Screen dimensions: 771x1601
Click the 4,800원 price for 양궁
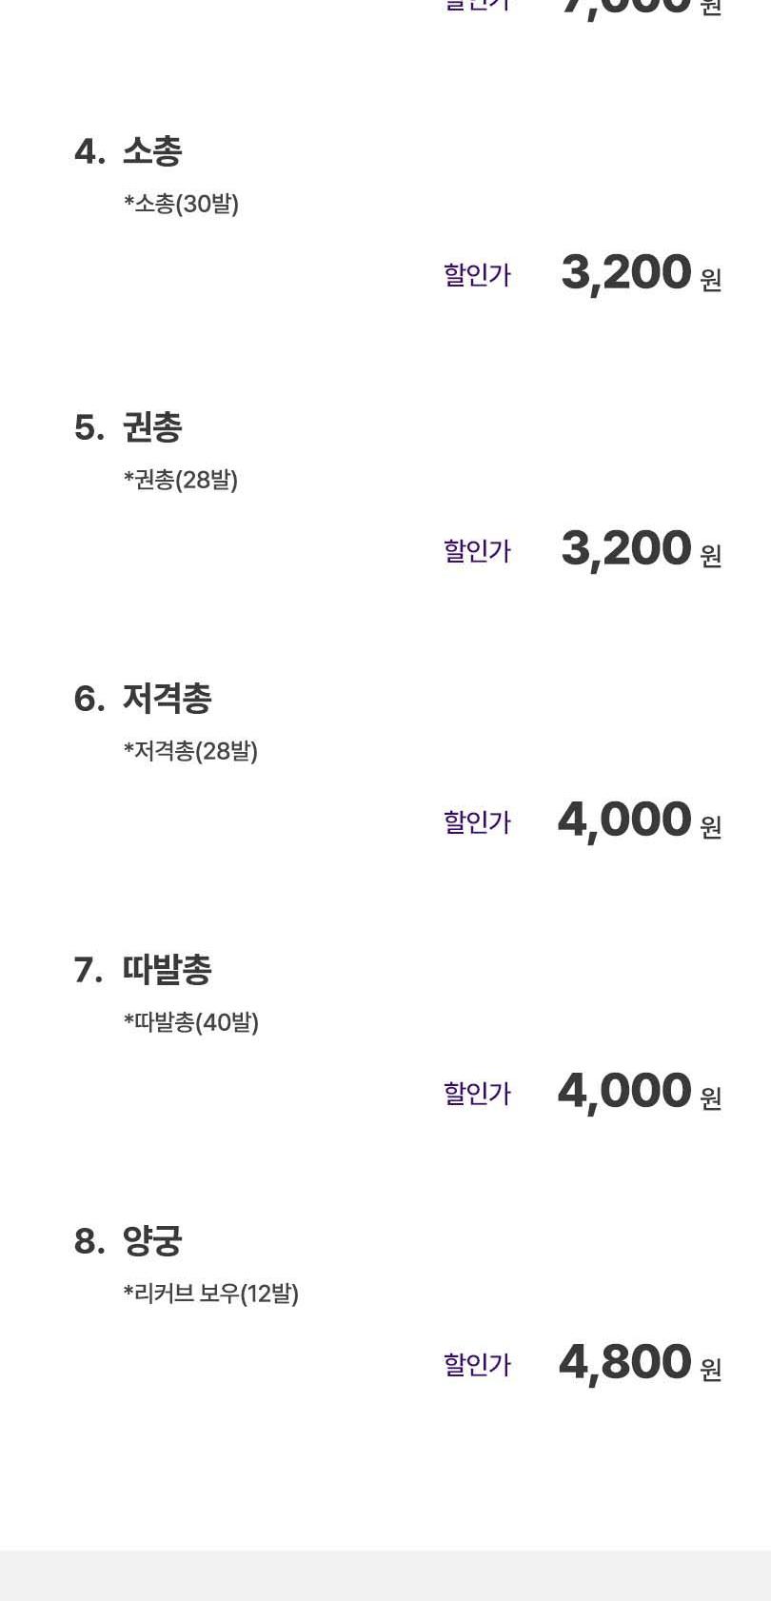[x=639, y=1364]
